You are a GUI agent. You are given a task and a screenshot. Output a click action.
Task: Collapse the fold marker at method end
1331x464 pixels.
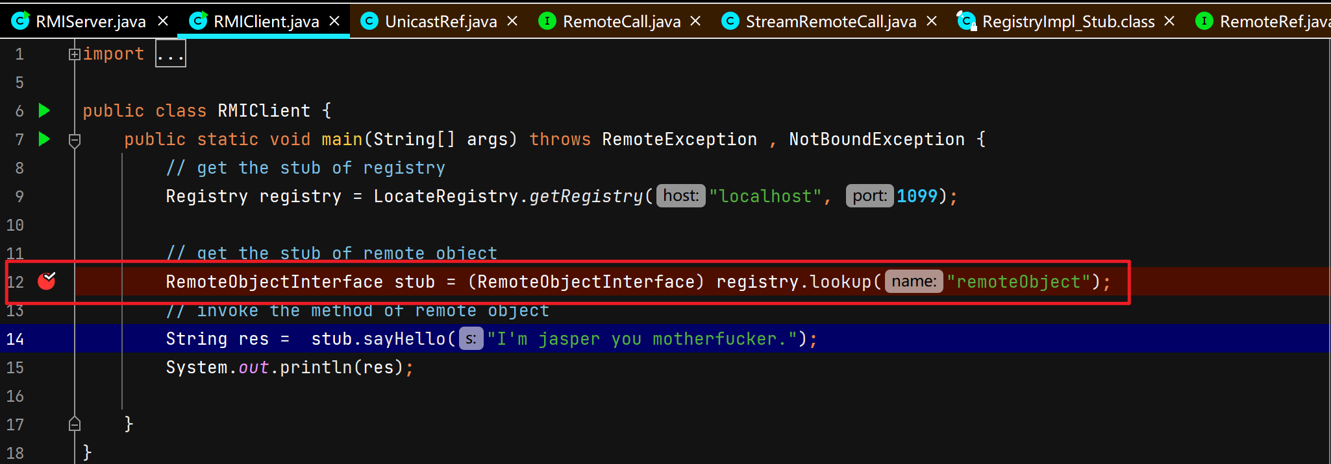(75, 424)
